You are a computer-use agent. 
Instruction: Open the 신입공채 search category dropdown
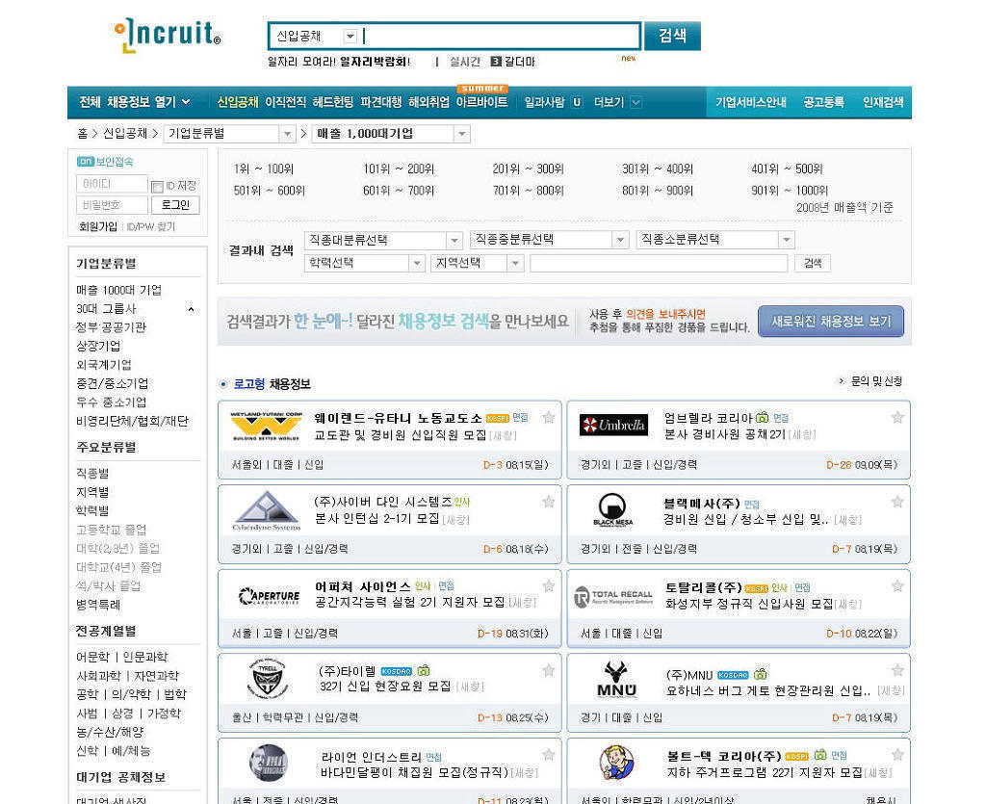coord(350,37)
